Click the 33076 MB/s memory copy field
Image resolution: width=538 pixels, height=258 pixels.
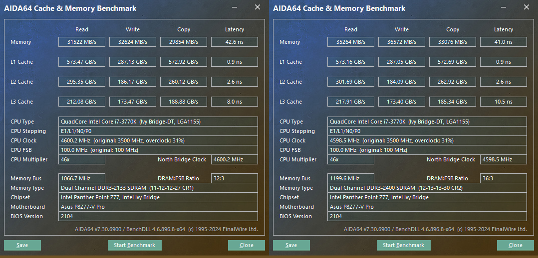click(x=452, y=42)
